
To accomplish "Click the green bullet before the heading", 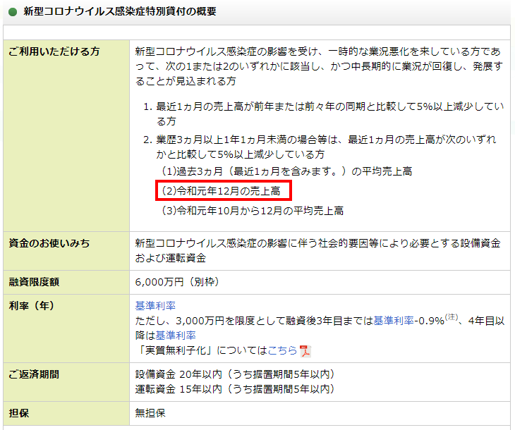I will pos(13,12).
